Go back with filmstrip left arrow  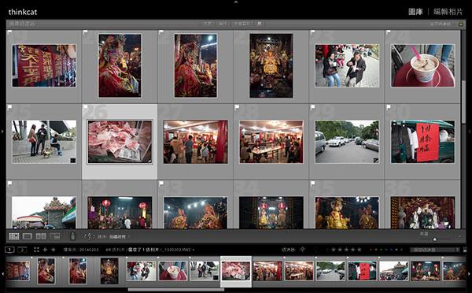pyautogui.click(x=45, y=250)
